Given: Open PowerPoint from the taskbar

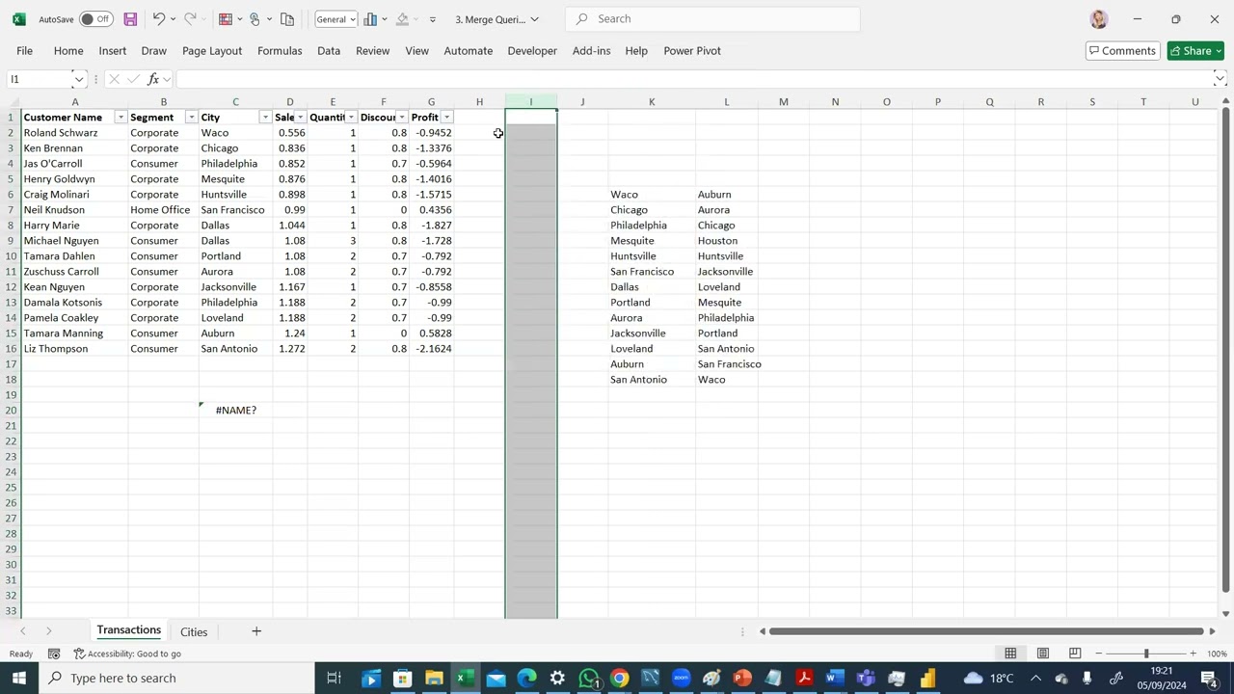Looking at the screenshot, I should coord(742,679).
